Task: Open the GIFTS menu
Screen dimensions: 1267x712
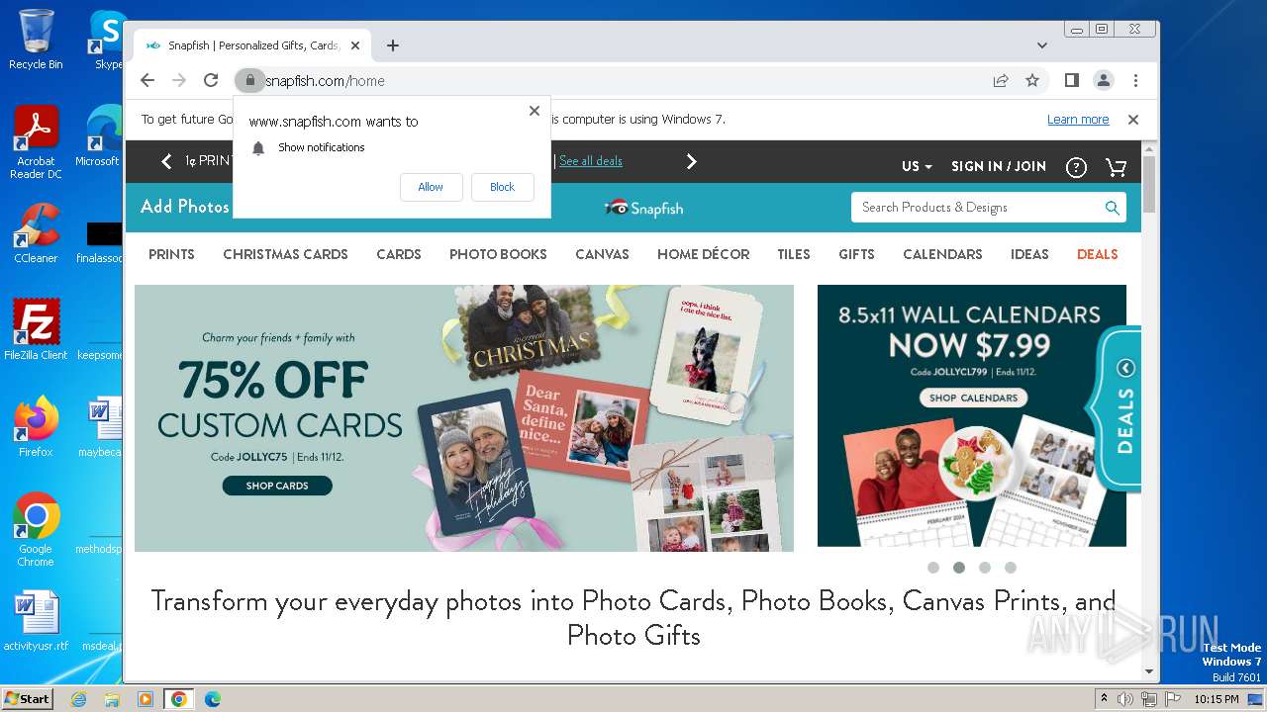Action: coord(856,254)
